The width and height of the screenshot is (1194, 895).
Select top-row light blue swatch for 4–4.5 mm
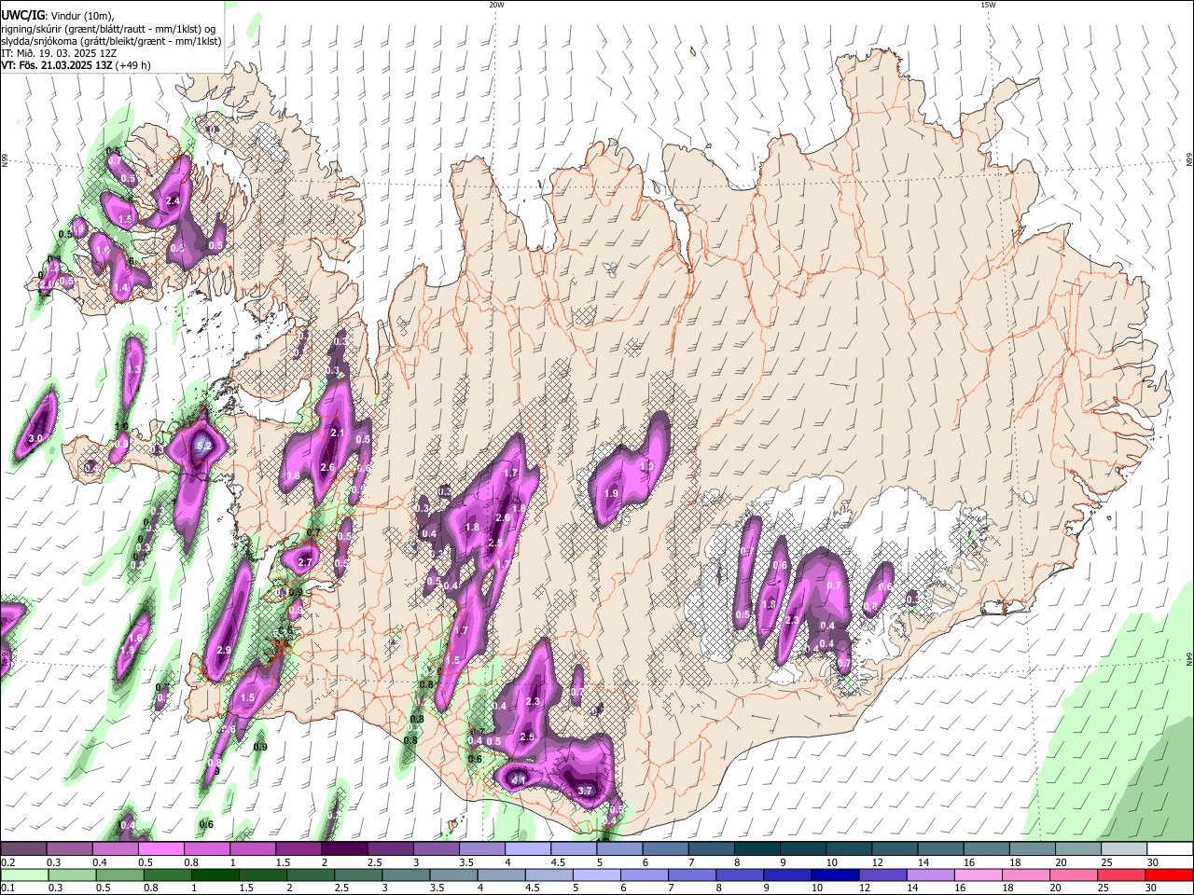527,849
